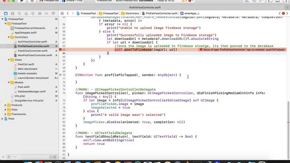Select ProfileViewController.swift in navigator
This screenshot has width=290, height=163.
coord(33,46)
